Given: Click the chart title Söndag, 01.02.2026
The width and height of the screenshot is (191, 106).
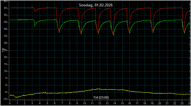Looking at the screenshot, I should [96, 5].
